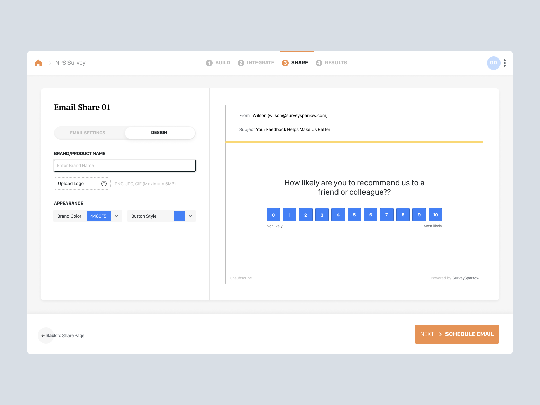The image size is (540, 405).
Task: Select rating 1 in the preview
Action: [x=290, y=215]
